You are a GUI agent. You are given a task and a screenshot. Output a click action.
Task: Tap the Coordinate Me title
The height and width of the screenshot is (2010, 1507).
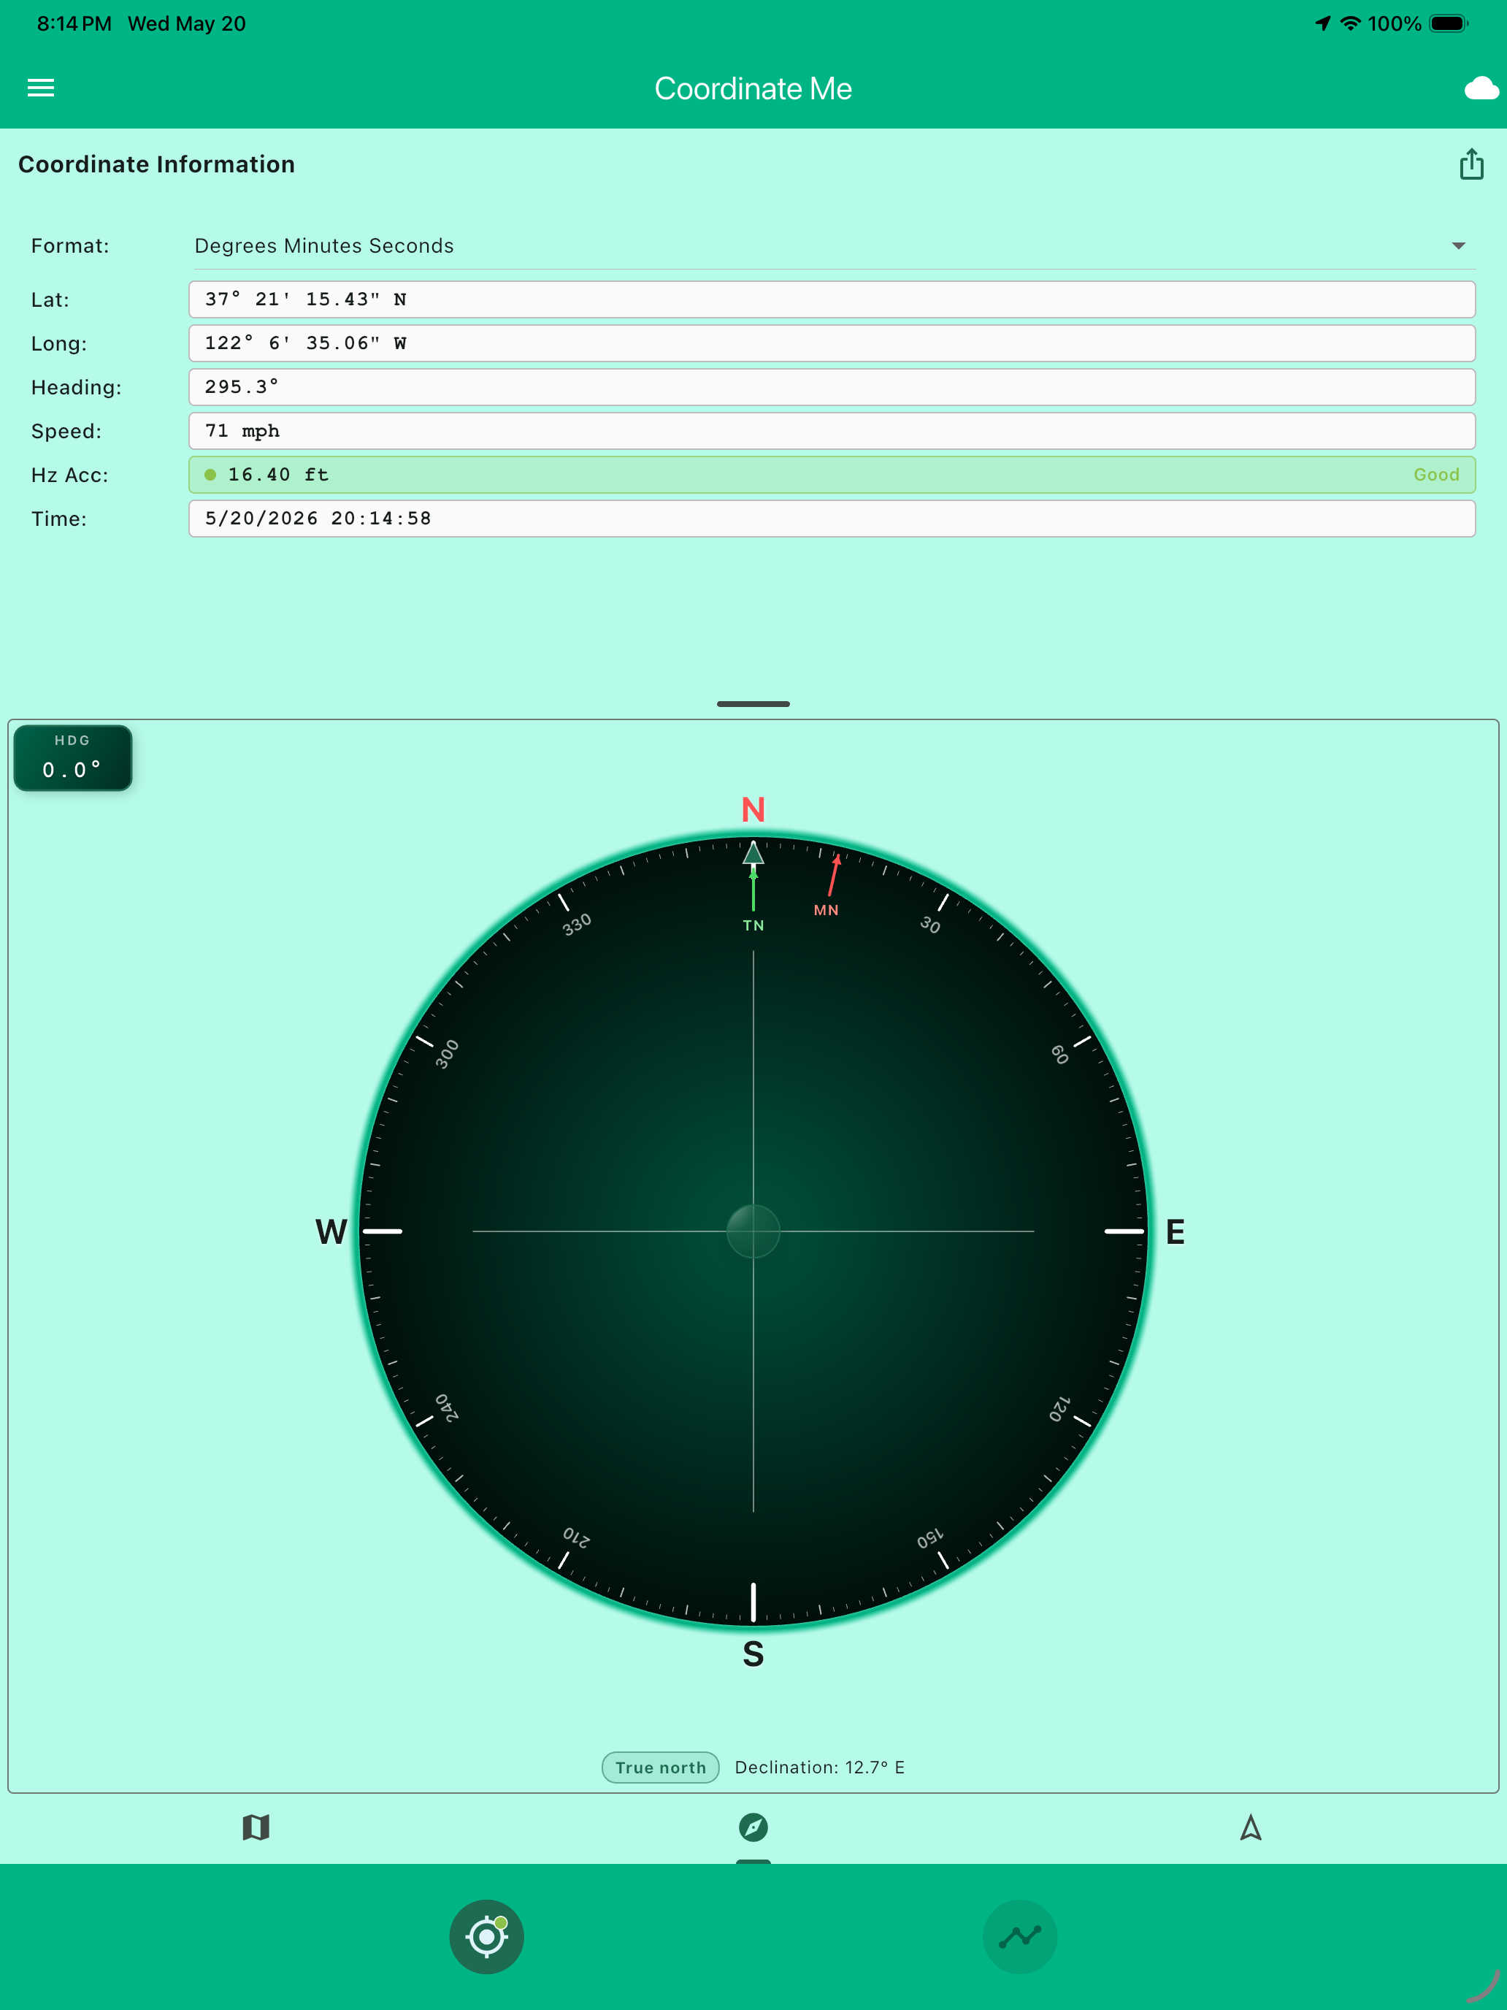(753, 88)
